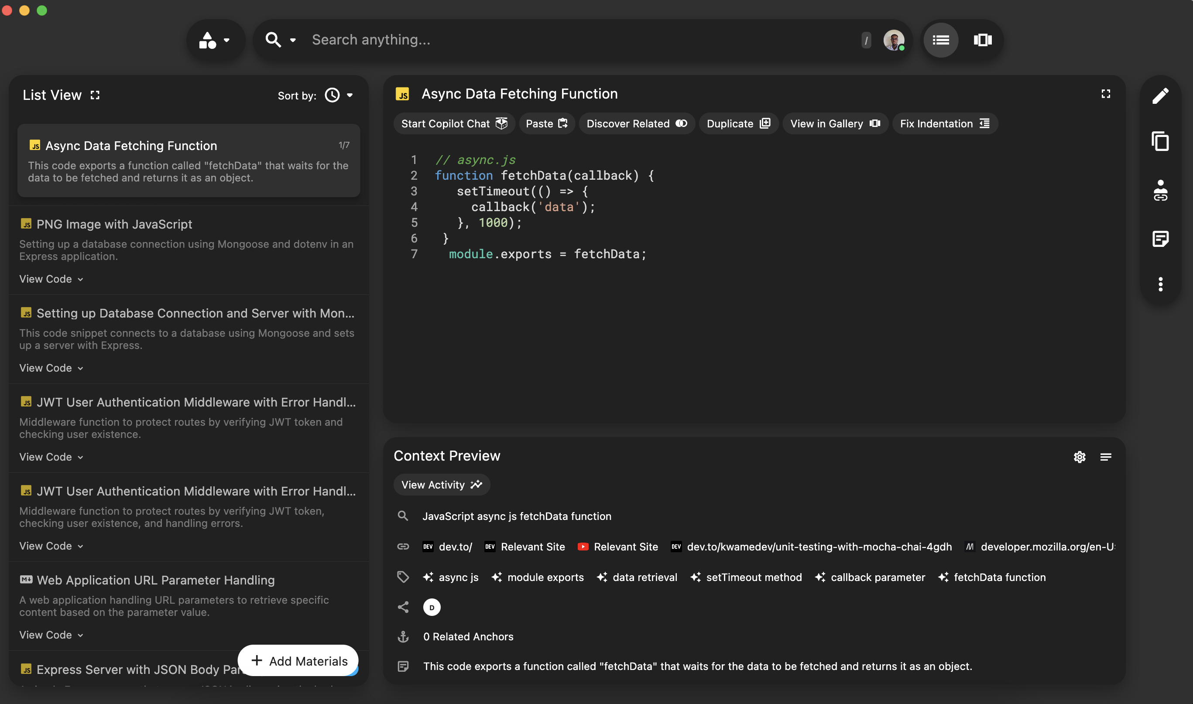Expand View Code under PNG Image with JavaScript
Screen dimensions: 1193x704
coord(50,279)
